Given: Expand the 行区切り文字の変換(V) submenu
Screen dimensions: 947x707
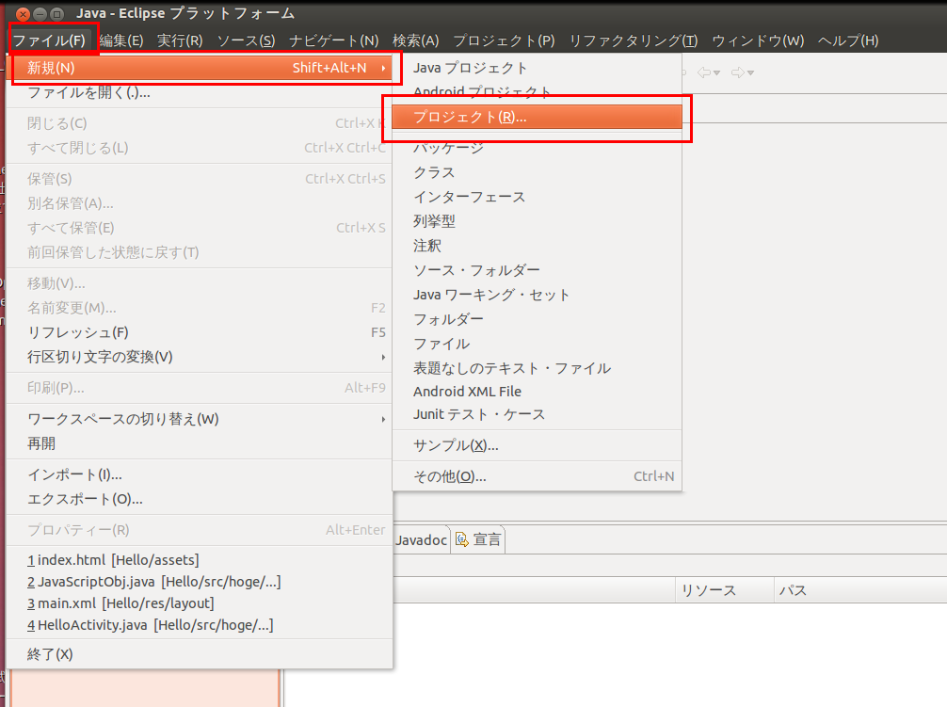Looking at the screenshot, I should (200, 358).
